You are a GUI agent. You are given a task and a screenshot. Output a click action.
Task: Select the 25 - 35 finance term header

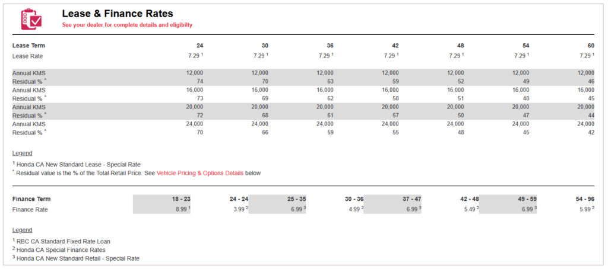point(297,199)
